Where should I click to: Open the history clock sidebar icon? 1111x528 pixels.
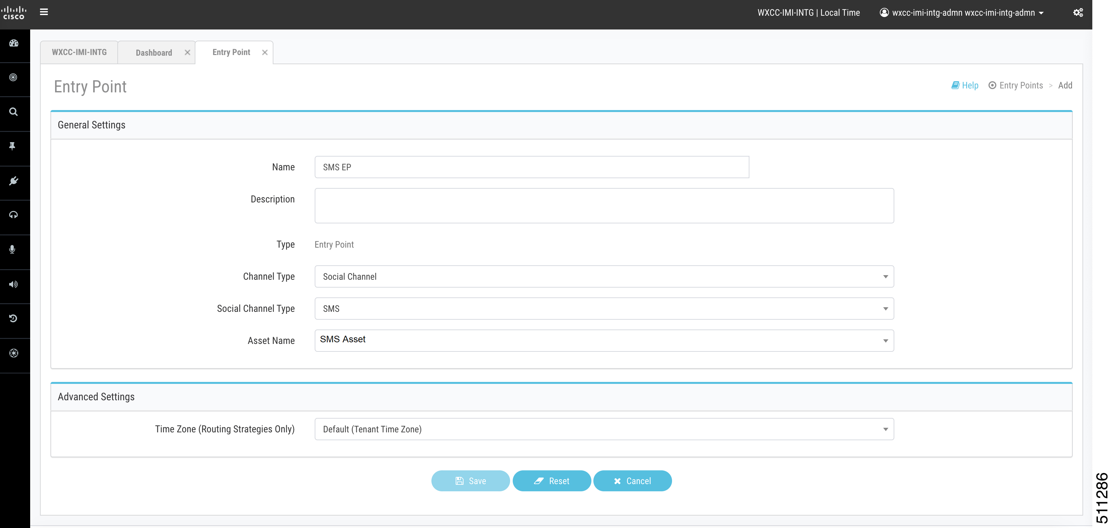tap(13, 318)
